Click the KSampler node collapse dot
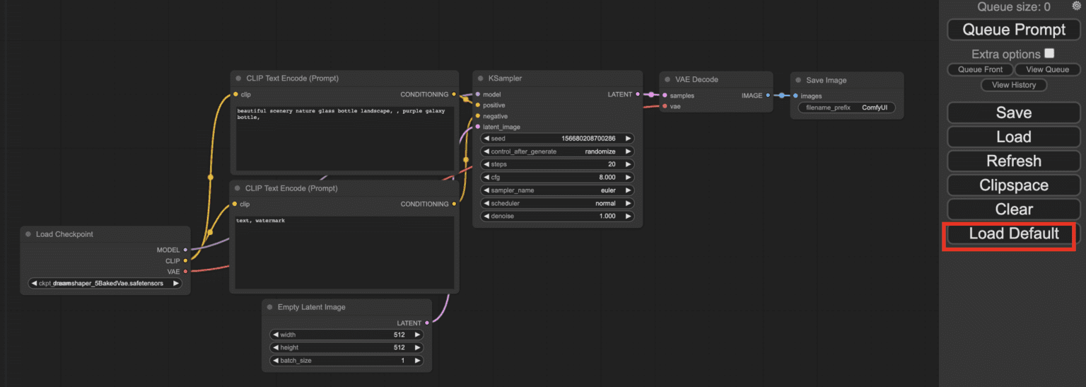 [x=481, y=79]
